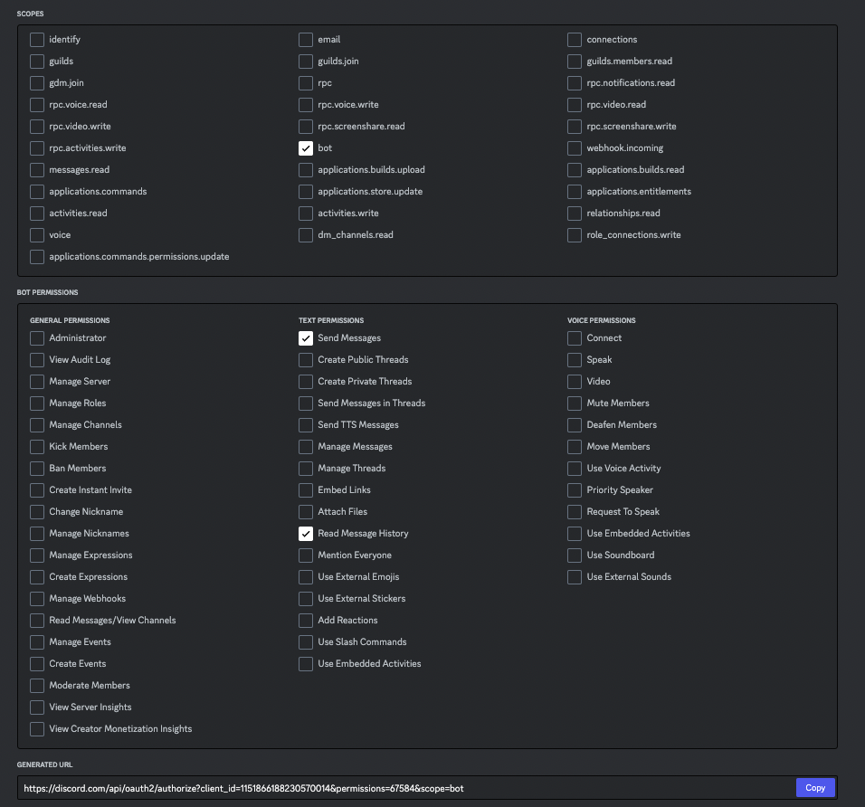This screenshot has height=807, width=865.
Task: Enable the Administrator permission checkbox
Action: coord(37,338)
